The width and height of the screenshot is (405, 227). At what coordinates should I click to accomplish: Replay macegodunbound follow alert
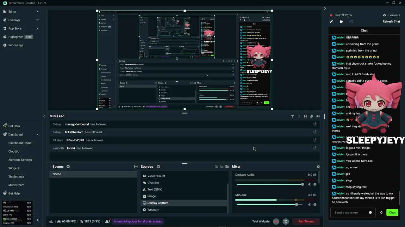pyautogui.click(x=315, y=124)
